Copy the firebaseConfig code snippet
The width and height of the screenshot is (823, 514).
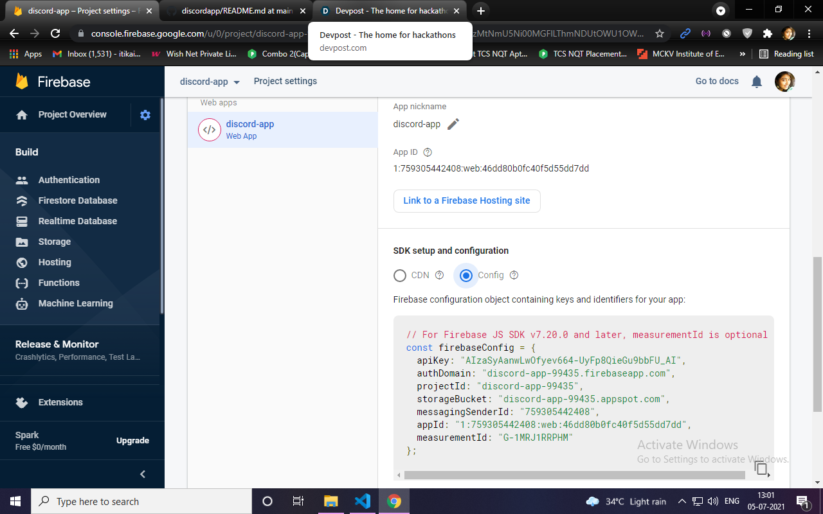pyautogui.click(x=761, y=468)
